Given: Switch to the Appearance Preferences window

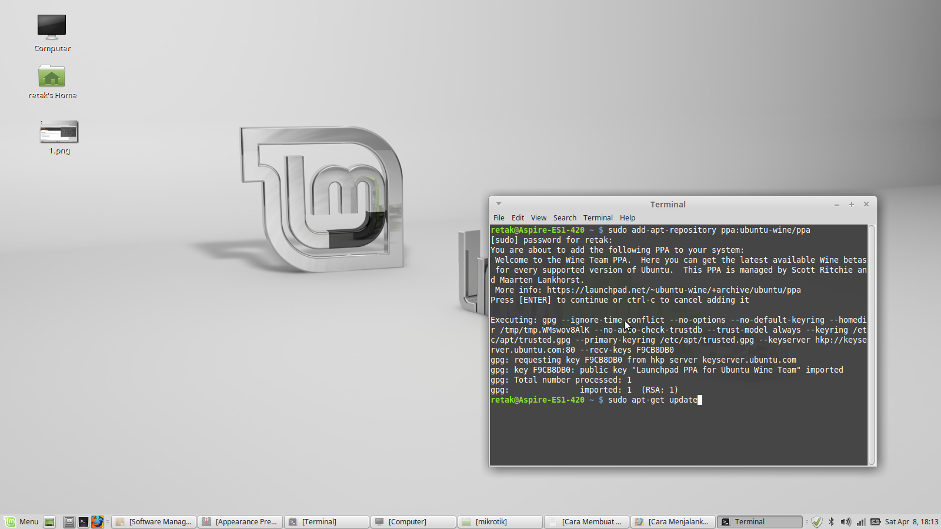Looking at the screenshot, I should pyautogui.click(x=240, y=521).
